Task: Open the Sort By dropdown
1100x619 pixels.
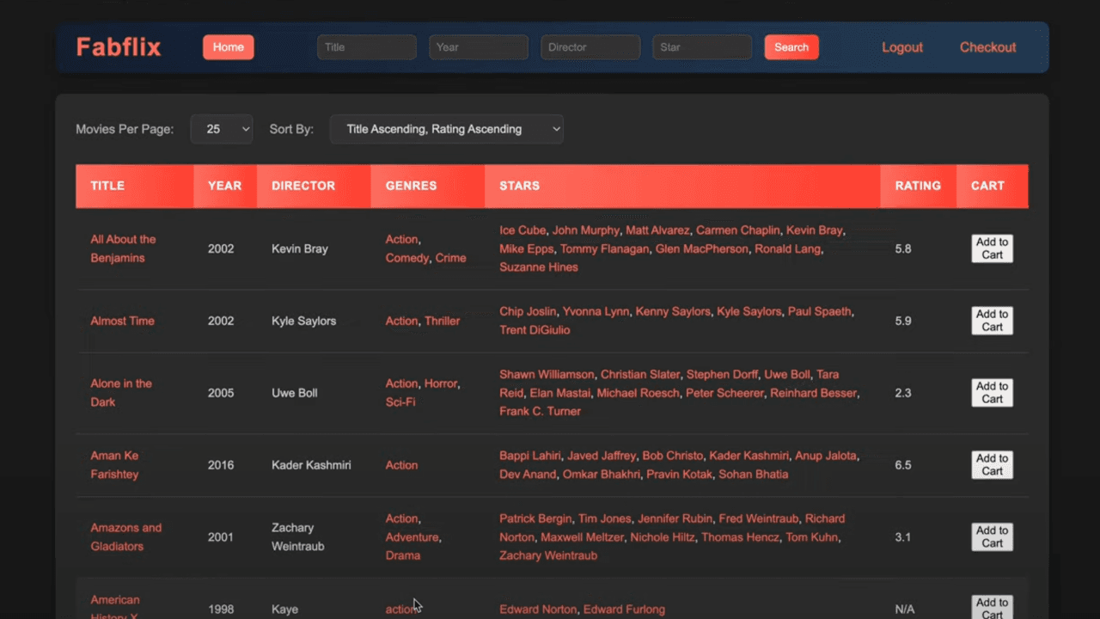Action: 446,128
